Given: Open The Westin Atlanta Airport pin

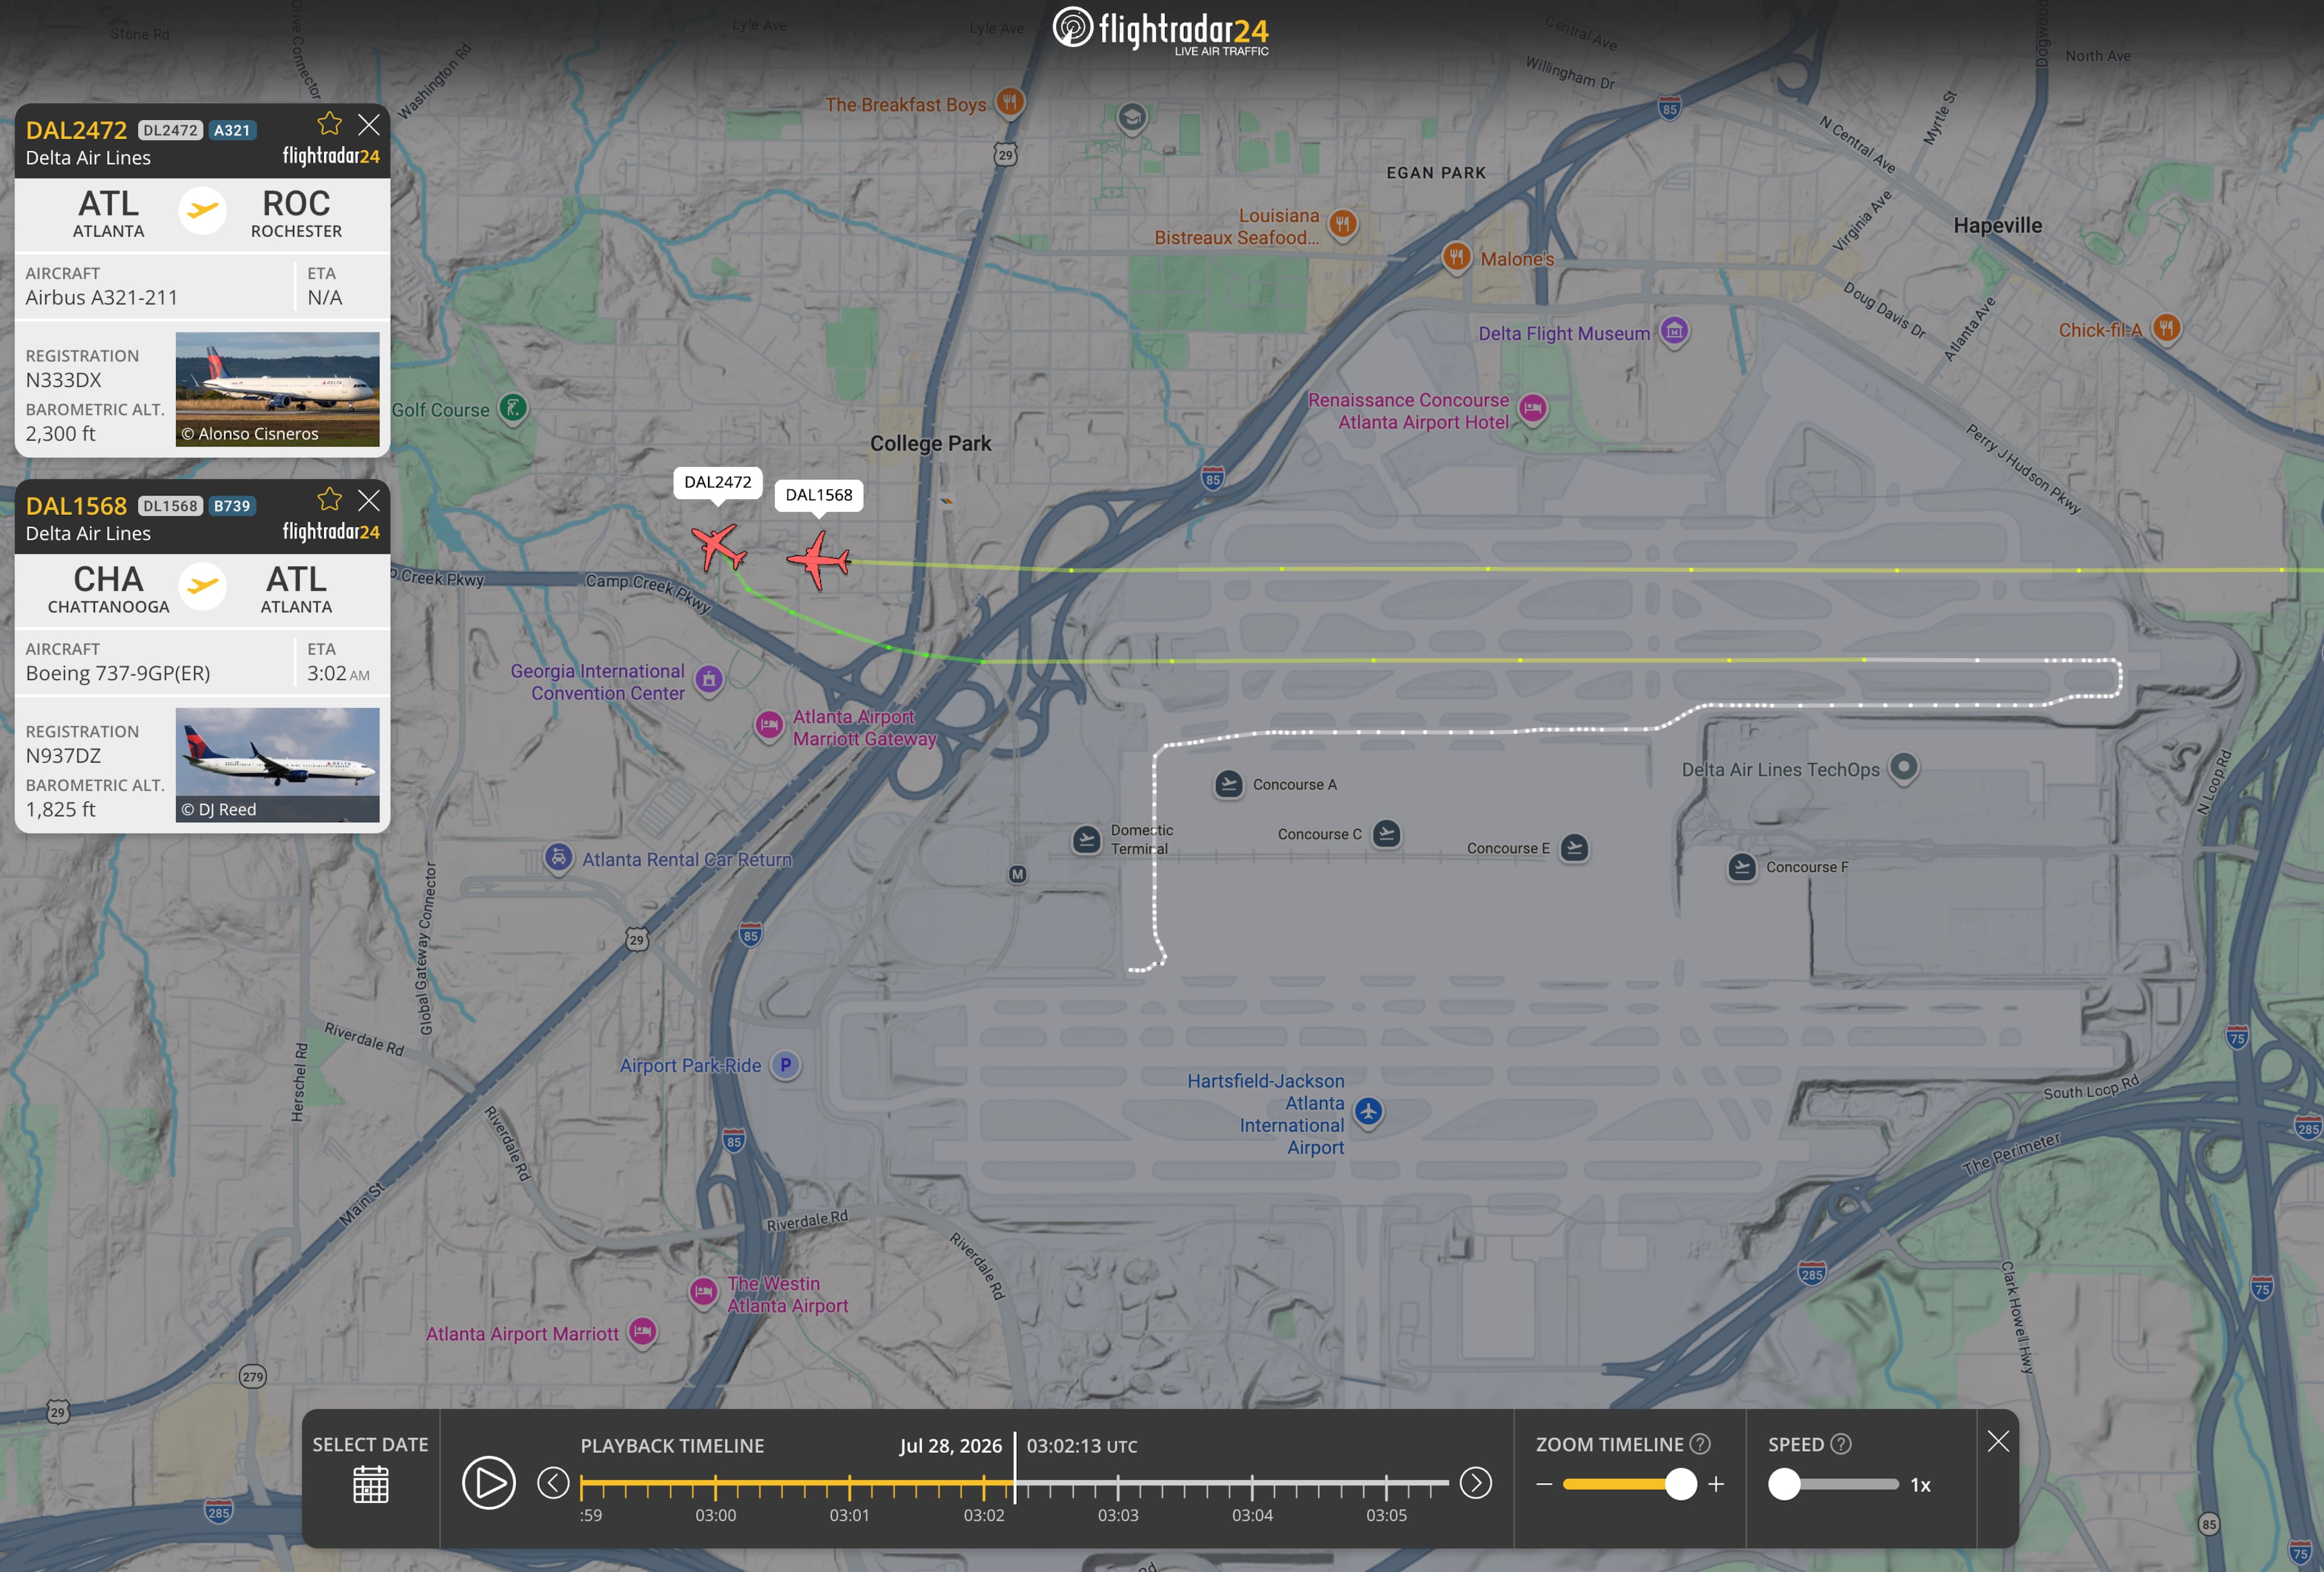Looking at the screenshot, I should [x=704, y=1292].
